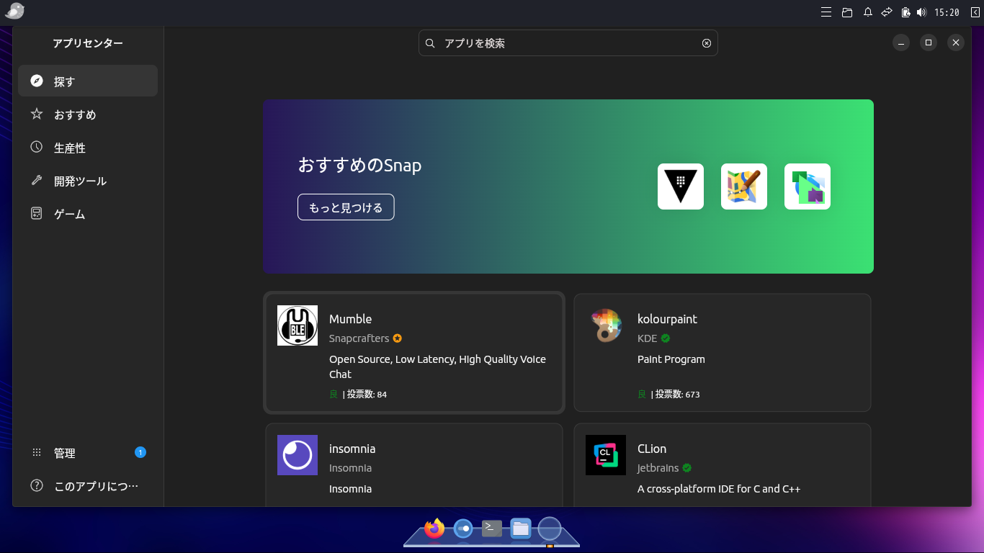Check the battery indicator in top panel
The height and width of the screenshot is (553, 984).
(x=906, y=12)
